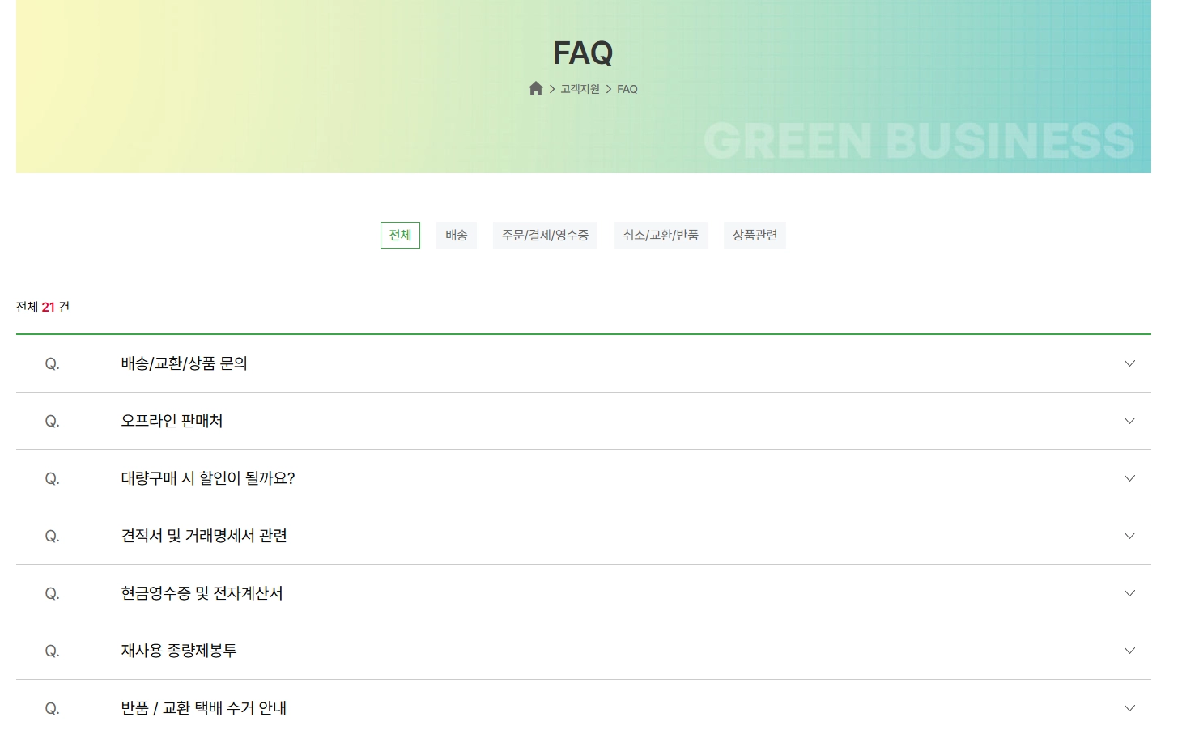Show the 현금영수증 및 전자계산서 answer

click(x=1129, y=593)
